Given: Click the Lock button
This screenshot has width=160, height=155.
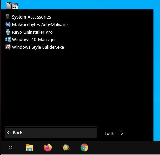Looking at the screenshot, I should tap(109, 133).
